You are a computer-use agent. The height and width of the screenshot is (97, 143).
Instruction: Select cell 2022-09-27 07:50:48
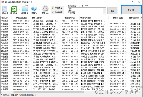[x=21, y=51]
